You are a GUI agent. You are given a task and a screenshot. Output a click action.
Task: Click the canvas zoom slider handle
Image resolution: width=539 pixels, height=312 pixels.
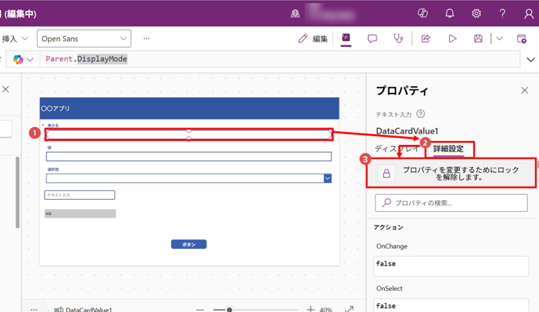tap(229, 309)
